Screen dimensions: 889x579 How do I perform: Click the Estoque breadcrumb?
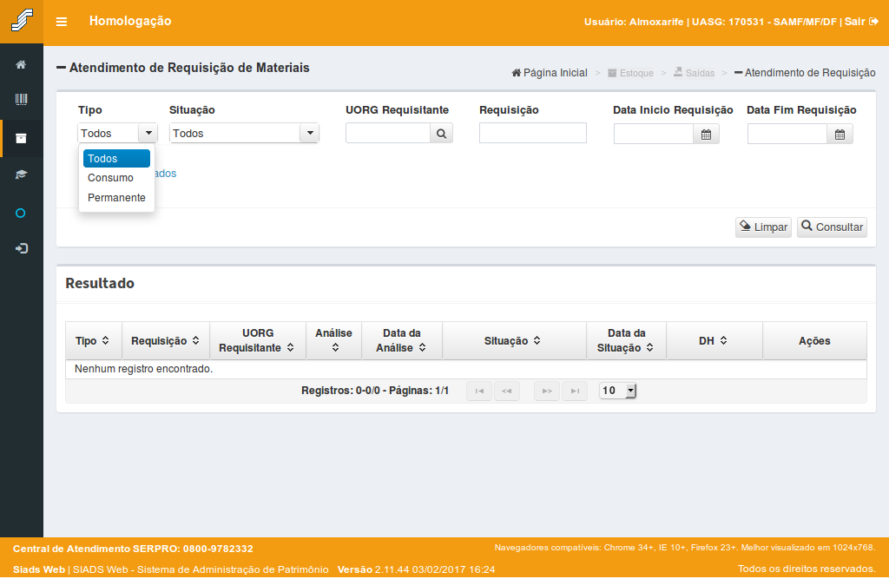click(630, 73)
